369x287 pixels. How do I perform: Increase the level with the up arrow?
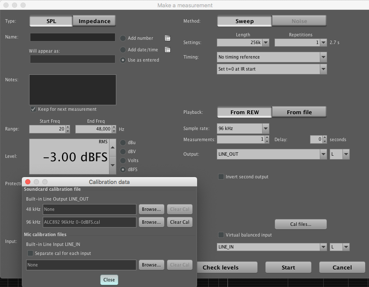113,148
